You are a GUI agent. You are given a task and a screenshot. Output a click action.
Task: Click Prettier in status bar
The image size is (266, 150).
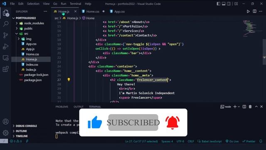(249, 141)
